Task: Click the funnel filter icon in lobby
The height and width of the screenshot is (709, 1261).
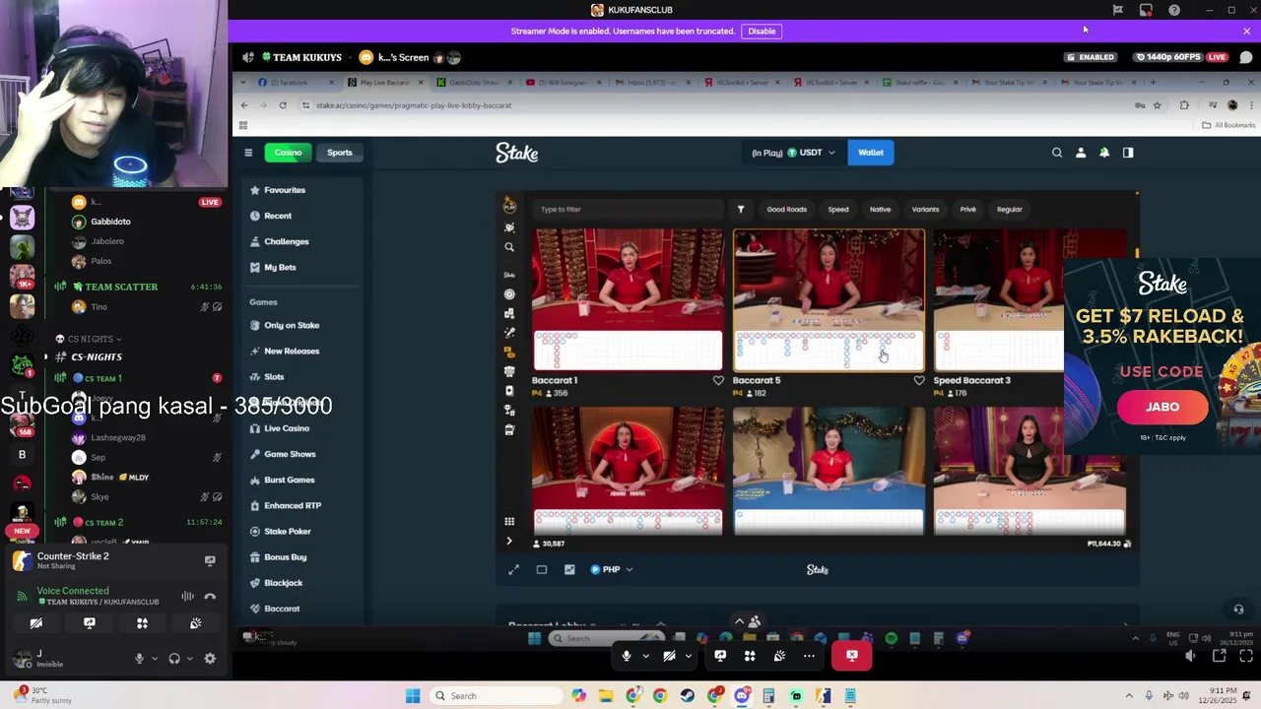Action: coord(741,209)
